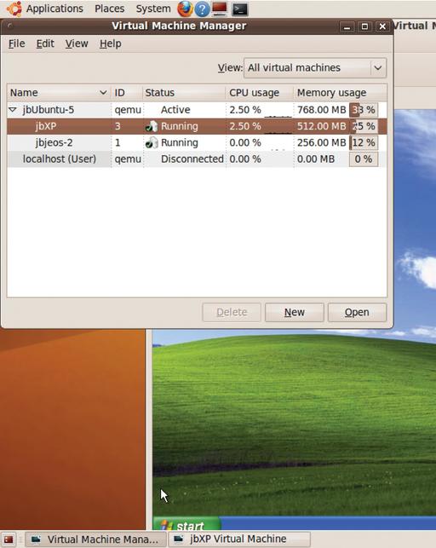Switch to jbXP Virtual Machine taskbar window
The image size is (436, 548).
pyautogui.click(x=239, y=539)
